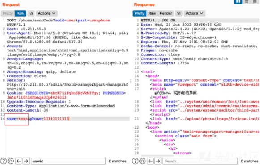Click Request Connection: close header
Viewport: 260px width, 166px height.
26,76
